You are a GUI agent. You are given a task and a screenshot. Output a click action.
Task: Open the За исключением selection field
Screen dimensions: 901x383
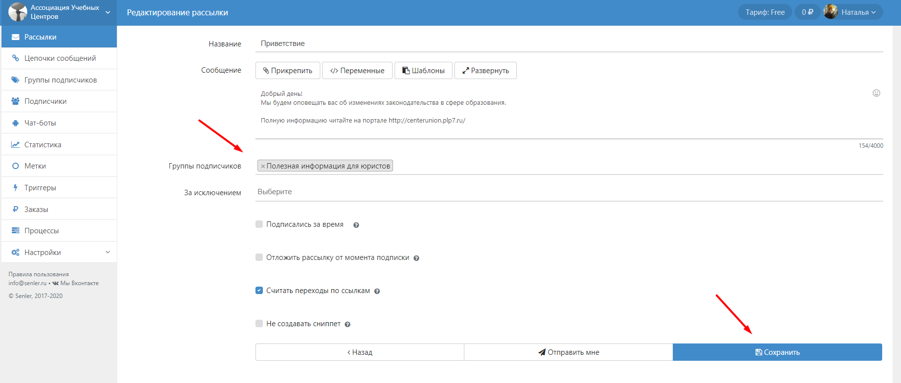569,192
